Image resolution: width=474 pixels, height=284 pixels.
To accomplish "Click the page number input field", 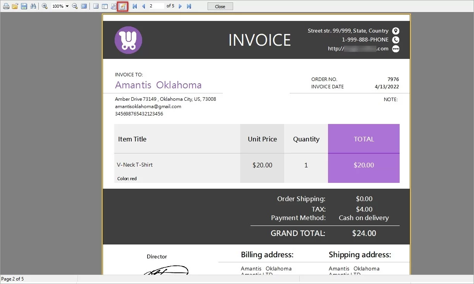I will [x=156, y=6].
